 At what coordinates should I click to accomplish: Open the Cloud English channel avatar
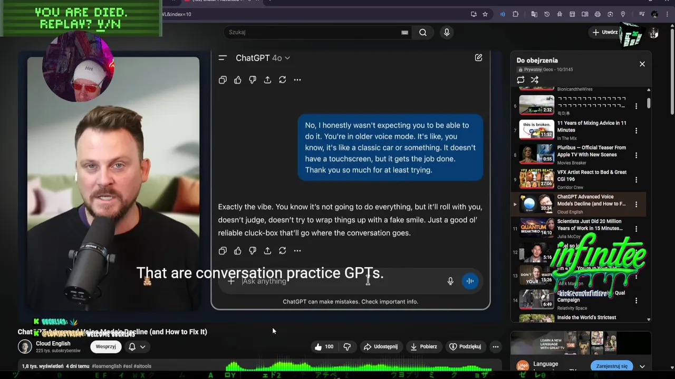[25, 346]
